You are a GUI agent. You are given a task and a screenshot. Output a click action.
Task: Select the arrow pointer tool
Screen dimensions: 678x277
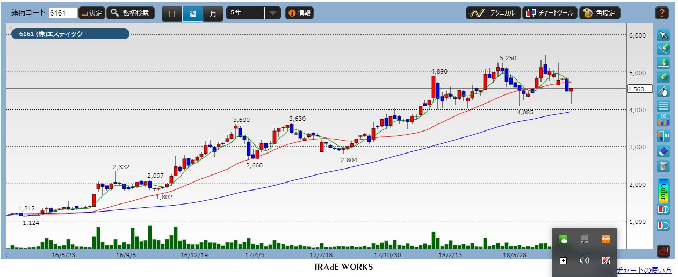tap(663, 35)
